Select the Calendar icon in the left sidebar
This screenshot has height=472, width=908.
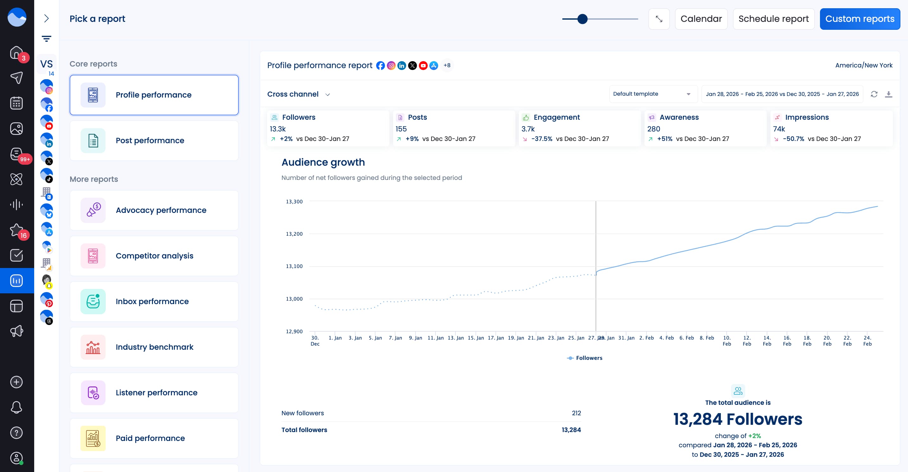(16, 103)
